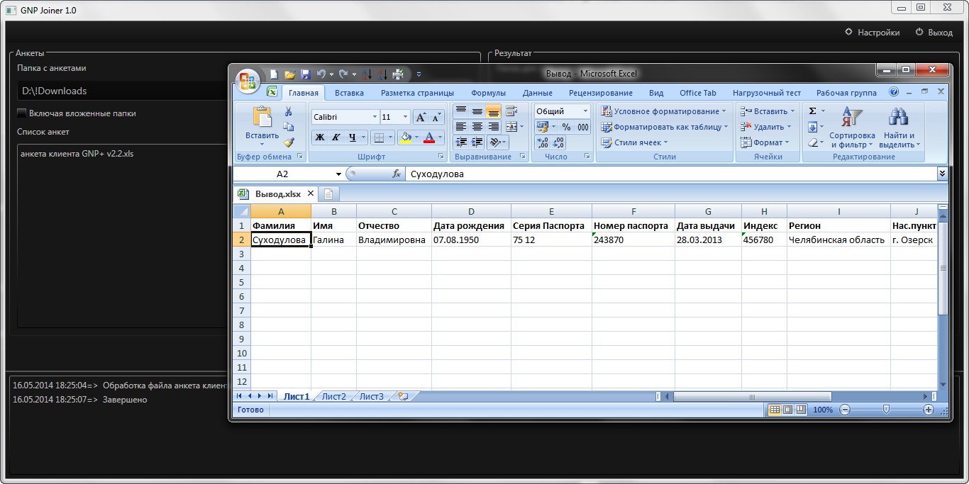Toggle top vertical align button

tap(461, 111)
